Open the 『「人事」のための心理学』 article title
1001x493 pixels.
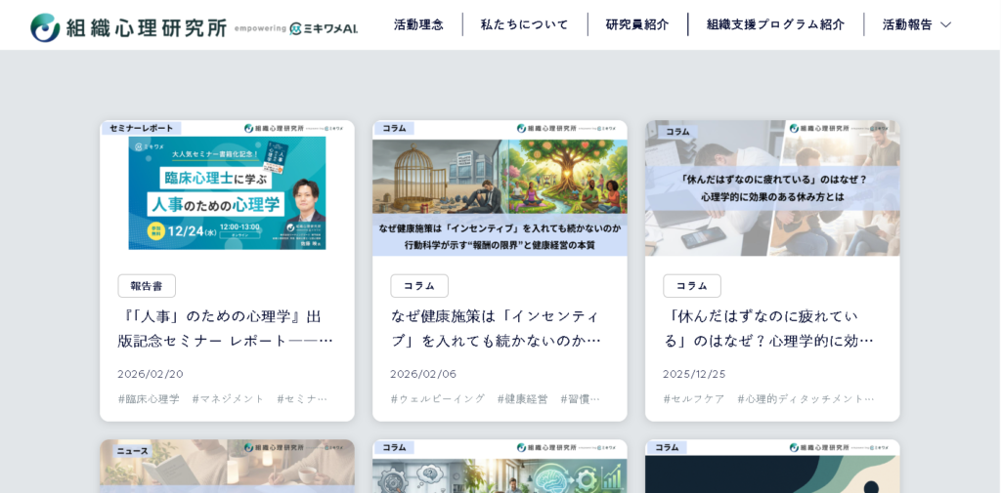(226, 328)
